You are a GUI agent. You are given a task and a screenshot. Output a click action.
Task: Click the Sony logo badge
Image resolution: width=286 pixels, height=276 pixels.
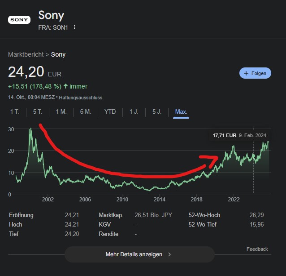(x=19, y=20)
